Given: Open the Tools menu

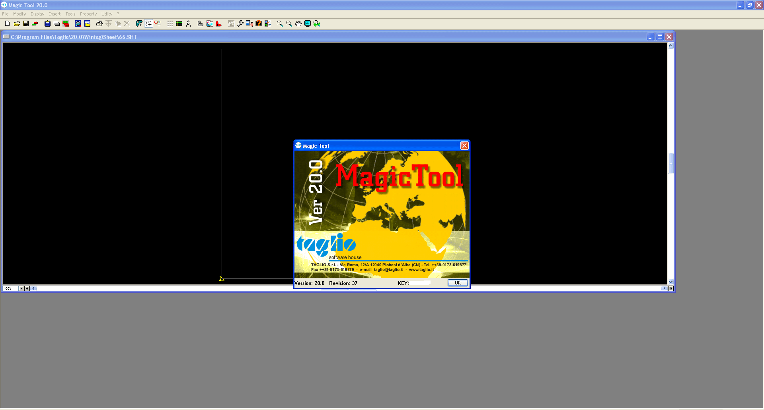Looking at the screenshot, I should pos(70,14).
